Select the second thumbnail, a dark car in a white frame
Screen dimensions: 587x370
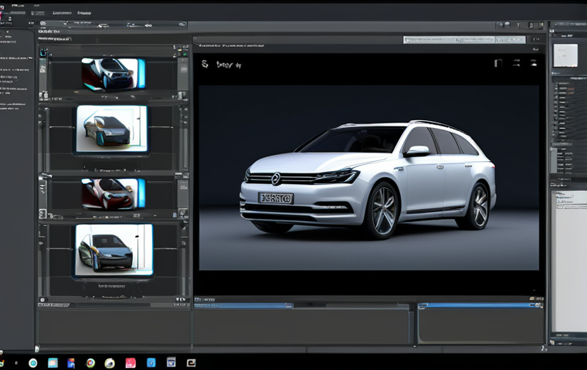[x=111, y=129]
